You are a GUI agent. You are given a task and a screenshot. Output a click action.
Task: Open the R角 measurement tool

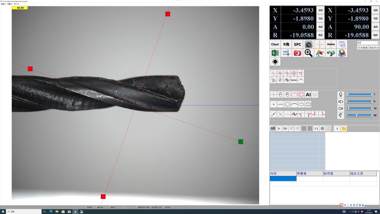click(x=286, y=44)
